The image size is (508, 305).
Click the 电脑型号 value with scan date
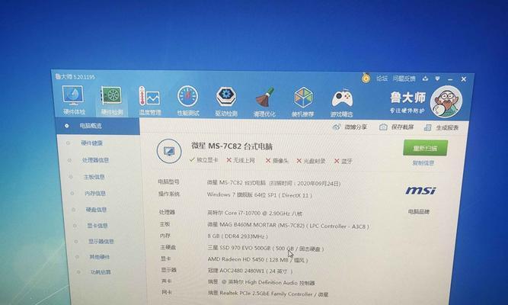point(273,183)
